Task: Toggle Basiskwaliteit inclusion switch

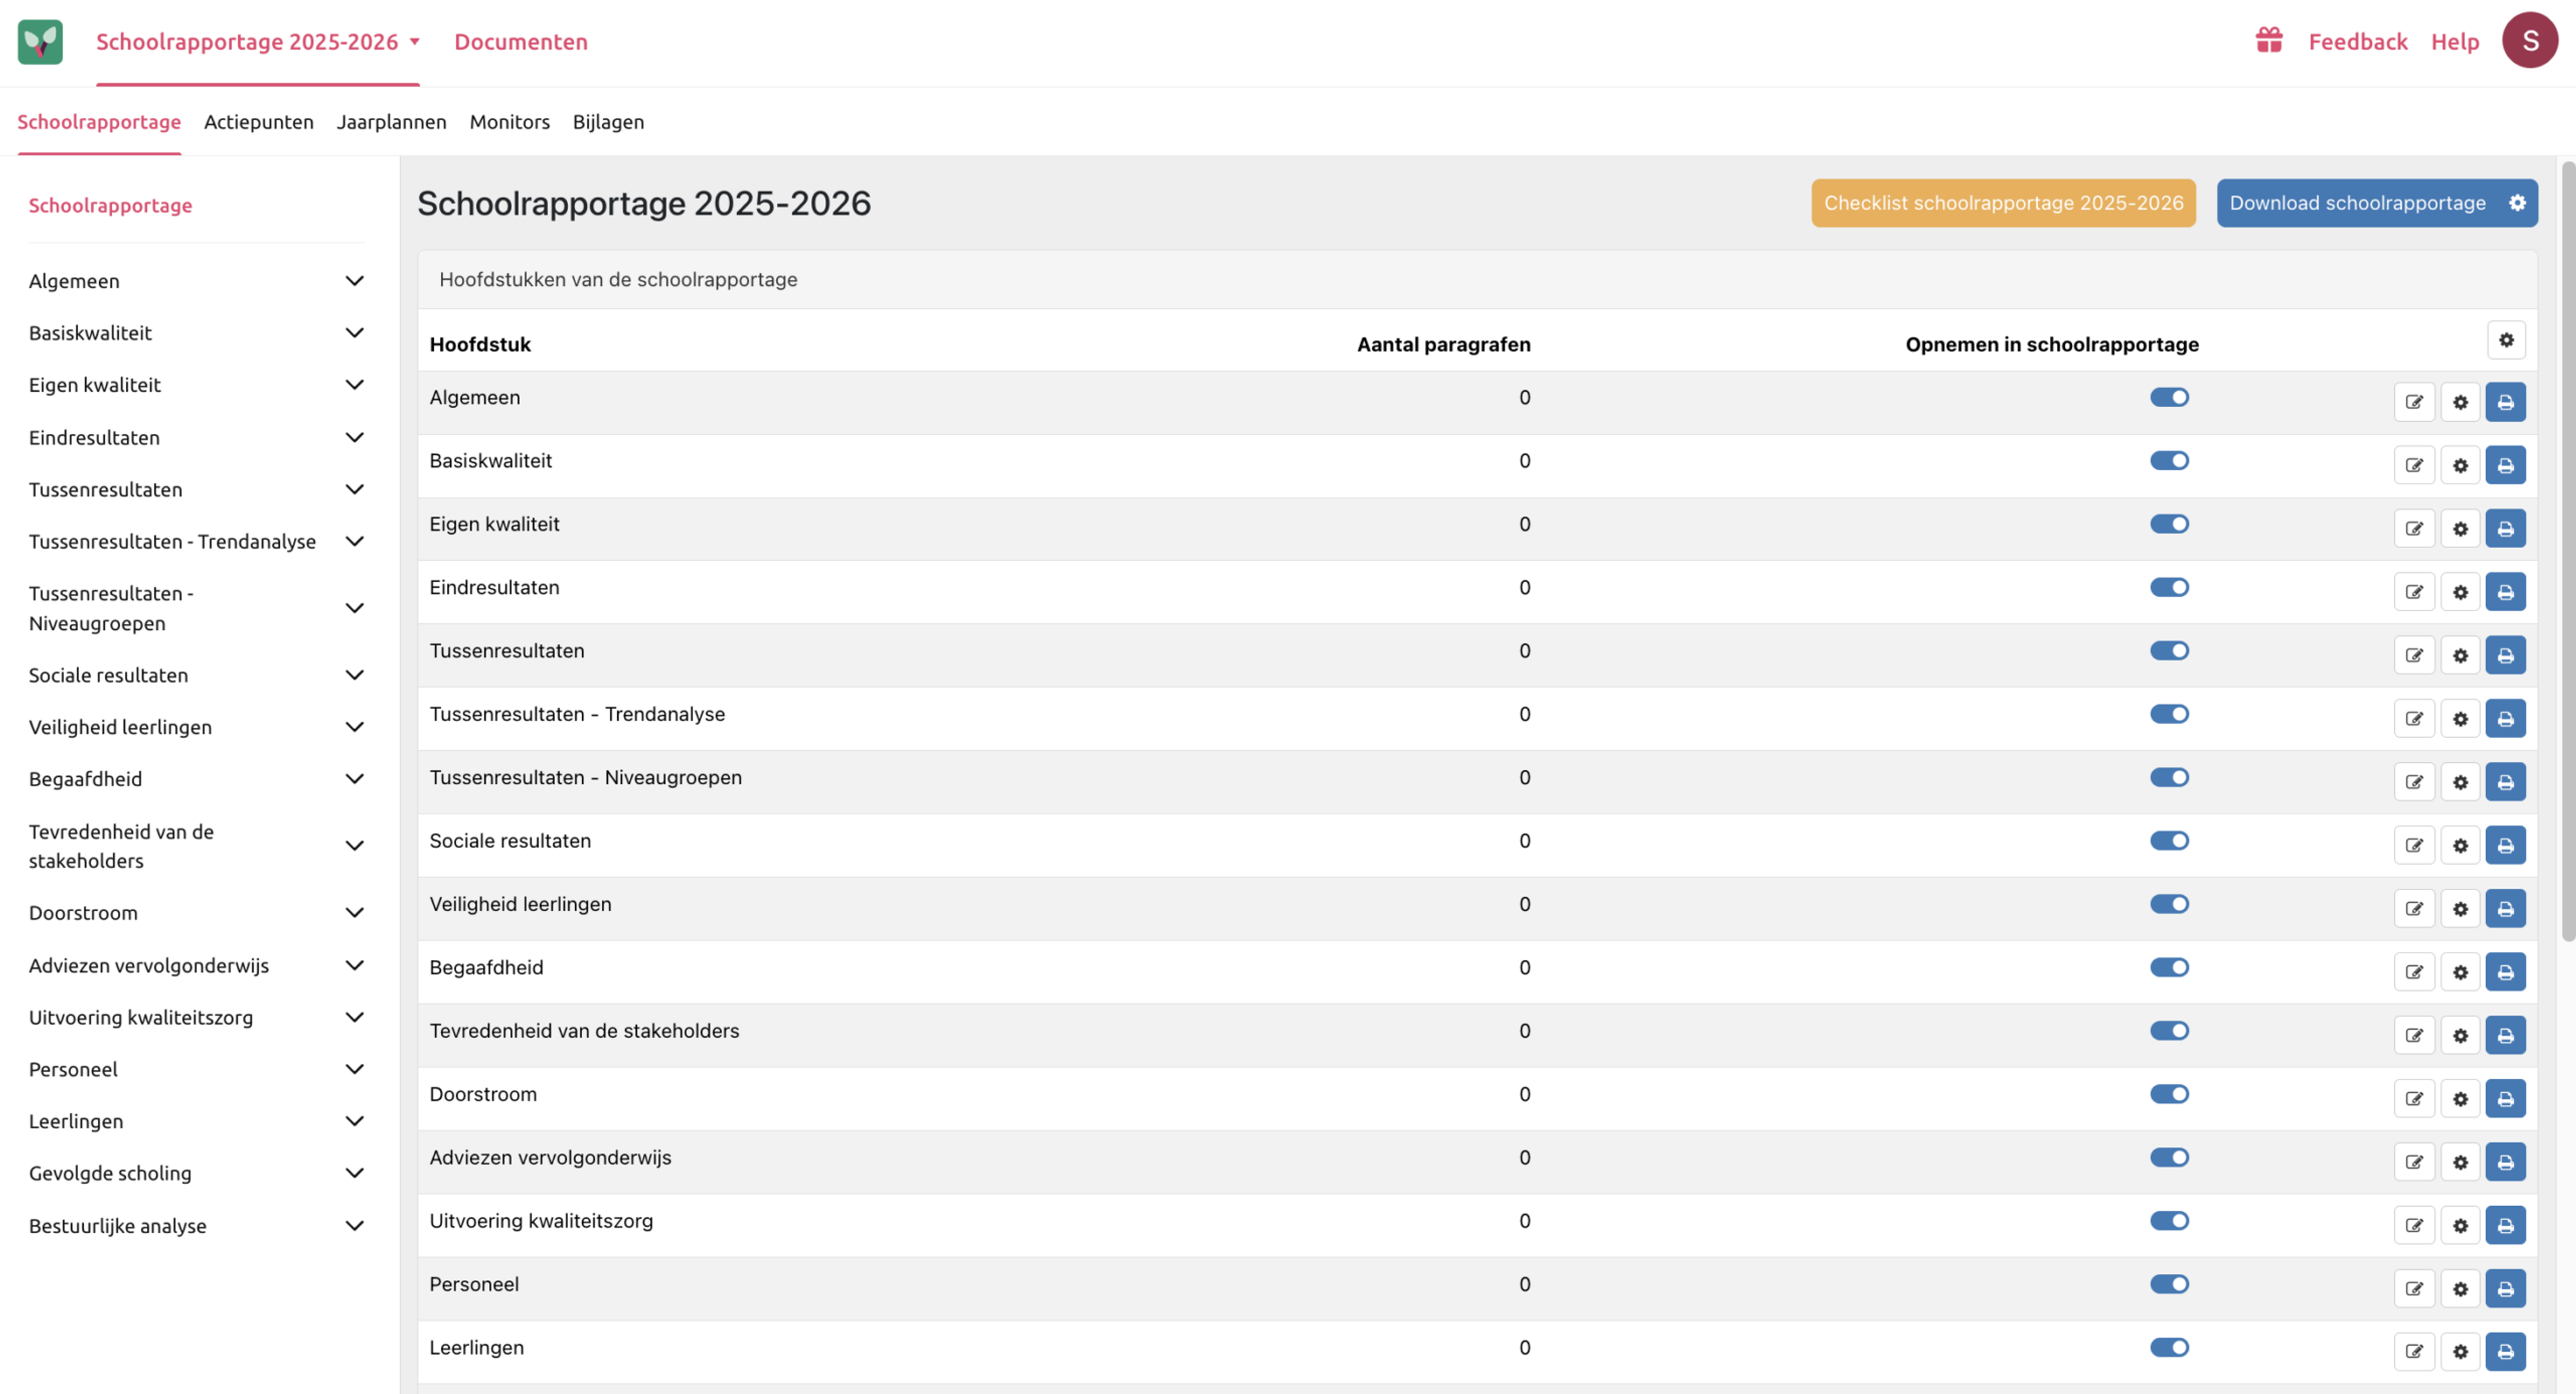Action: click(2169, 460)
